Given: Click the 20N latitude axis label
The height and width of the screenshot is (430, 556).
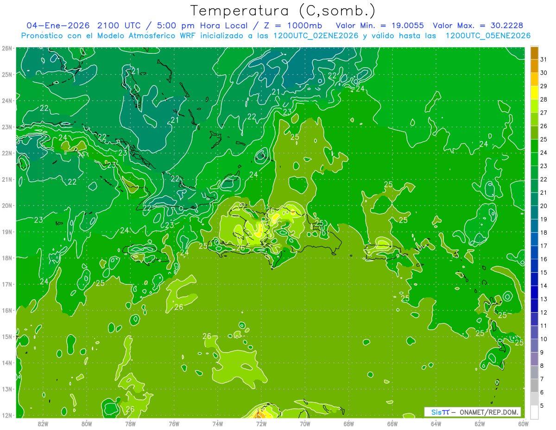Looking at the screenshot, I should [x=7, y=205].
